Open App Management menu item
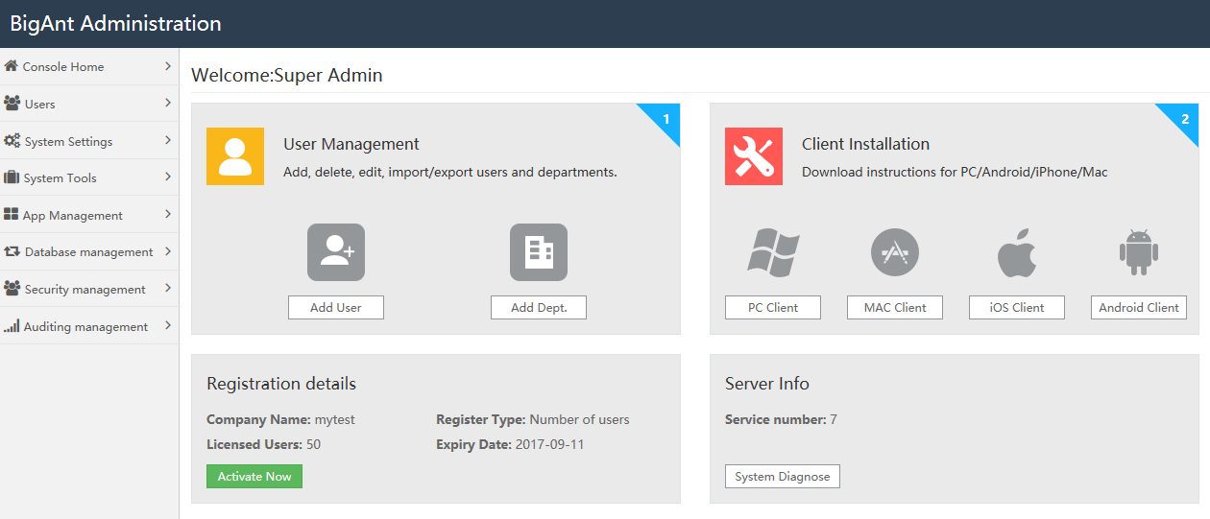The width and height of the screenshot is (1210, 519). point(89,215)
